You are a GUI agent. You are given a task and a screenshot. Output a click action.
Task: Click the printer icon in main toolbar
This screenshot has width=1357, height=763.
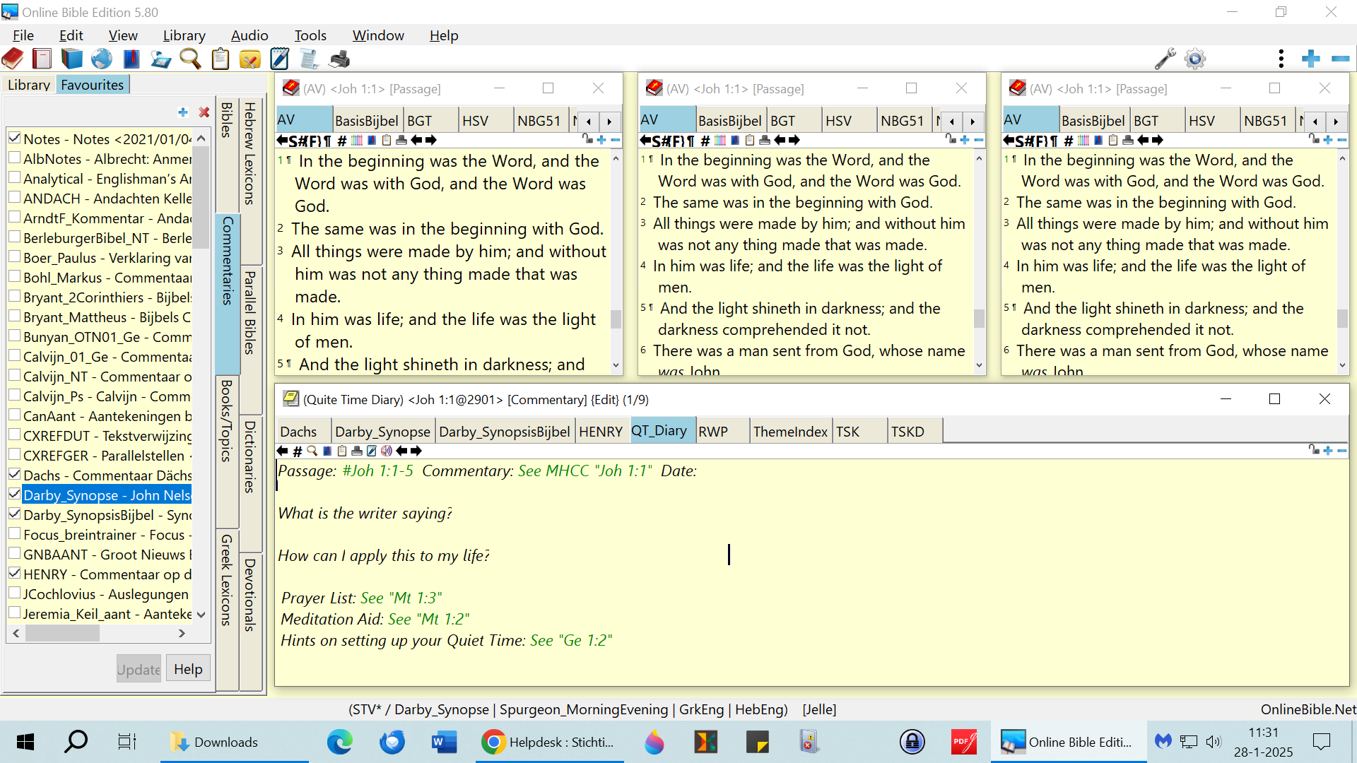pos(340,59)
